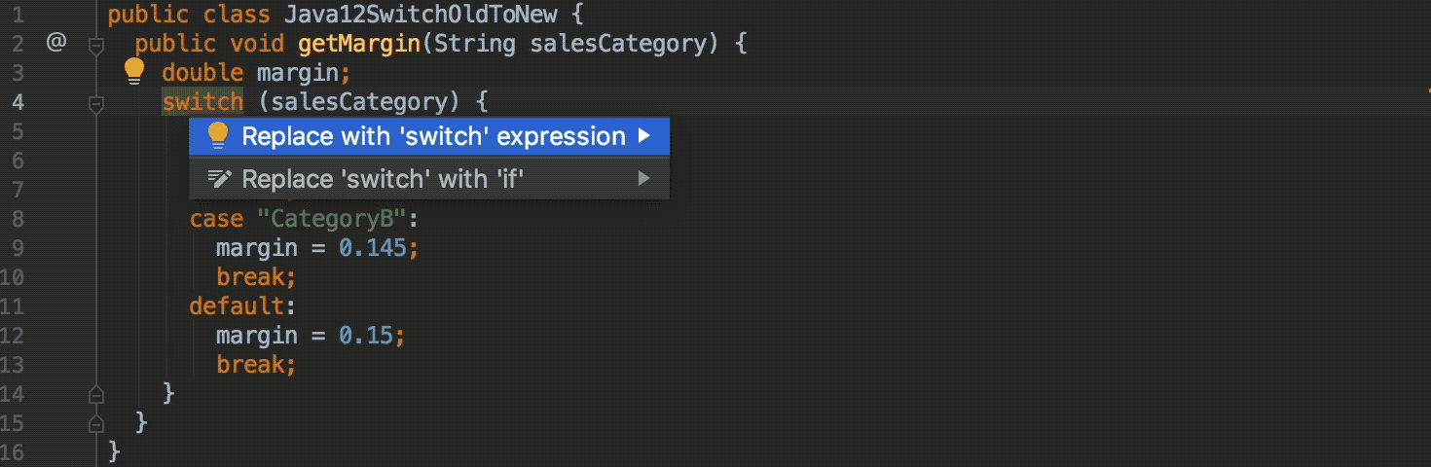Click the fold end marker on line 15

coord(96,423)
